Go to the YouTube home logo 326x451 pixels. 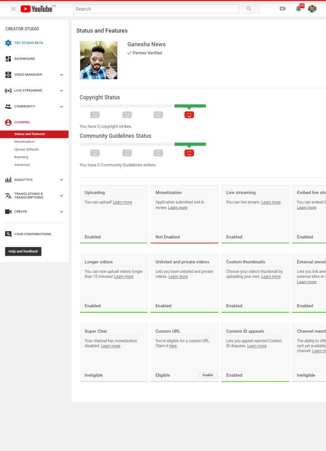(x=37, y=9)
